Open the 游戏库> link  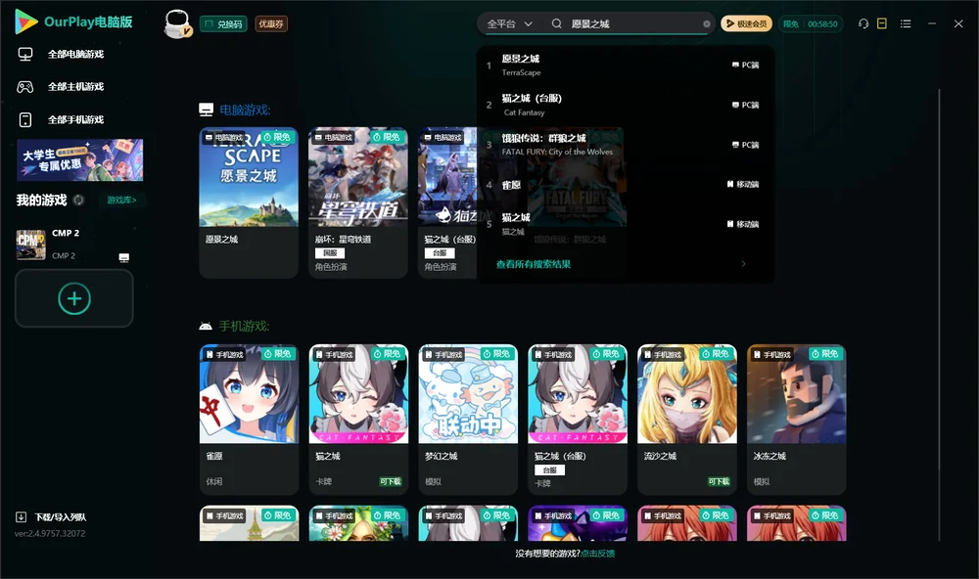(121, 200)
